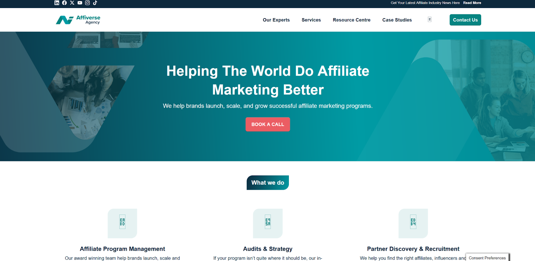The height and width of the screenshot is (261, 535).
Task: Follow the Read More link in top bar
Action: click(x=472, y=3)
